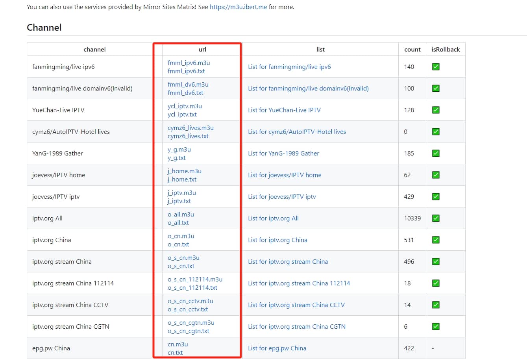Click green check in fanmingming/live ipv6 row
Image resolution: width=527 pixels, height=359 pixels.
click(x=436, y=67)
